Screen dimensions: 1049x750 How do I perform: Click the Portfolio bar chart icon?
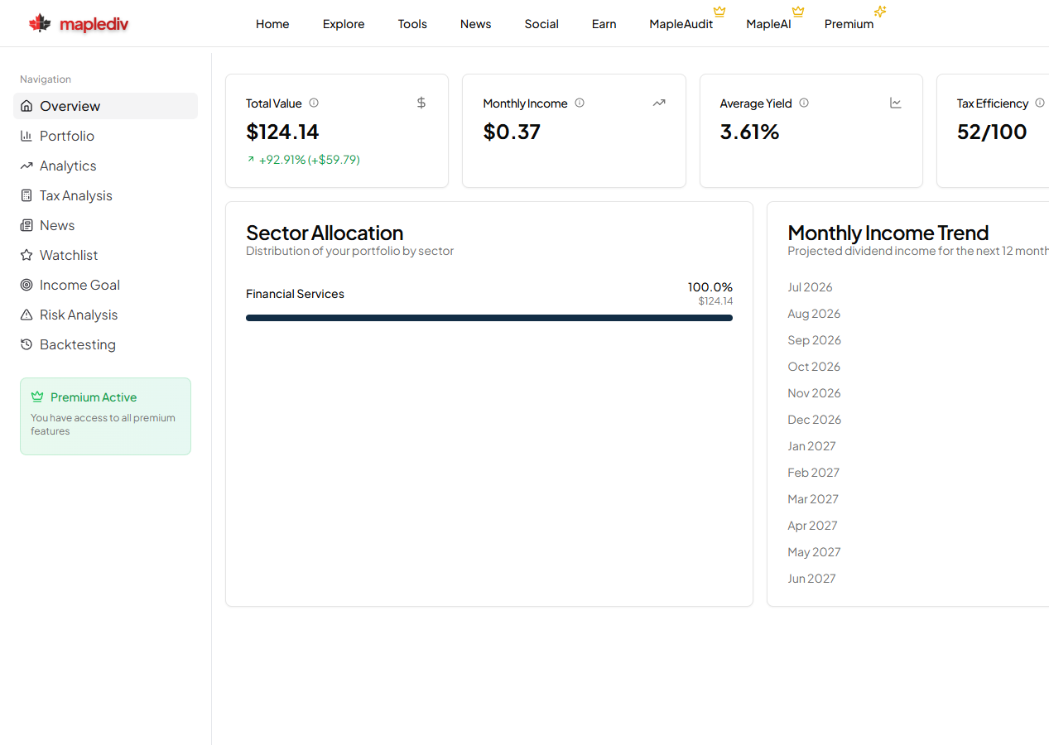tap(26, 136)
